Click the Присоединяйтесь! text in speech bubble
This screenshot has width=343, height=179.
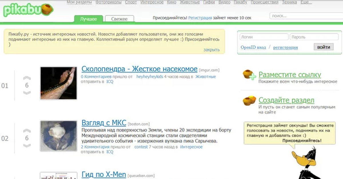tap(302, 141)
